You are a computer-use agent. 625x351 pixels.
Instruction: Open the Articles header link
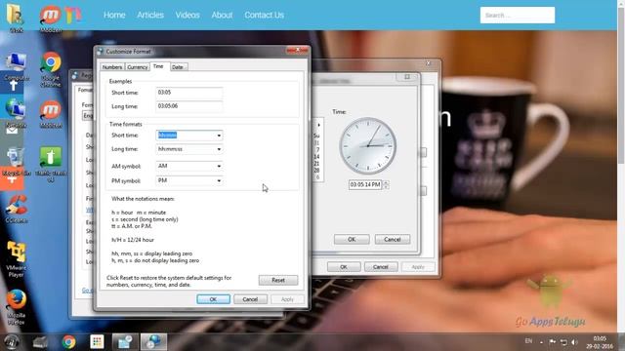coord(150,16)
